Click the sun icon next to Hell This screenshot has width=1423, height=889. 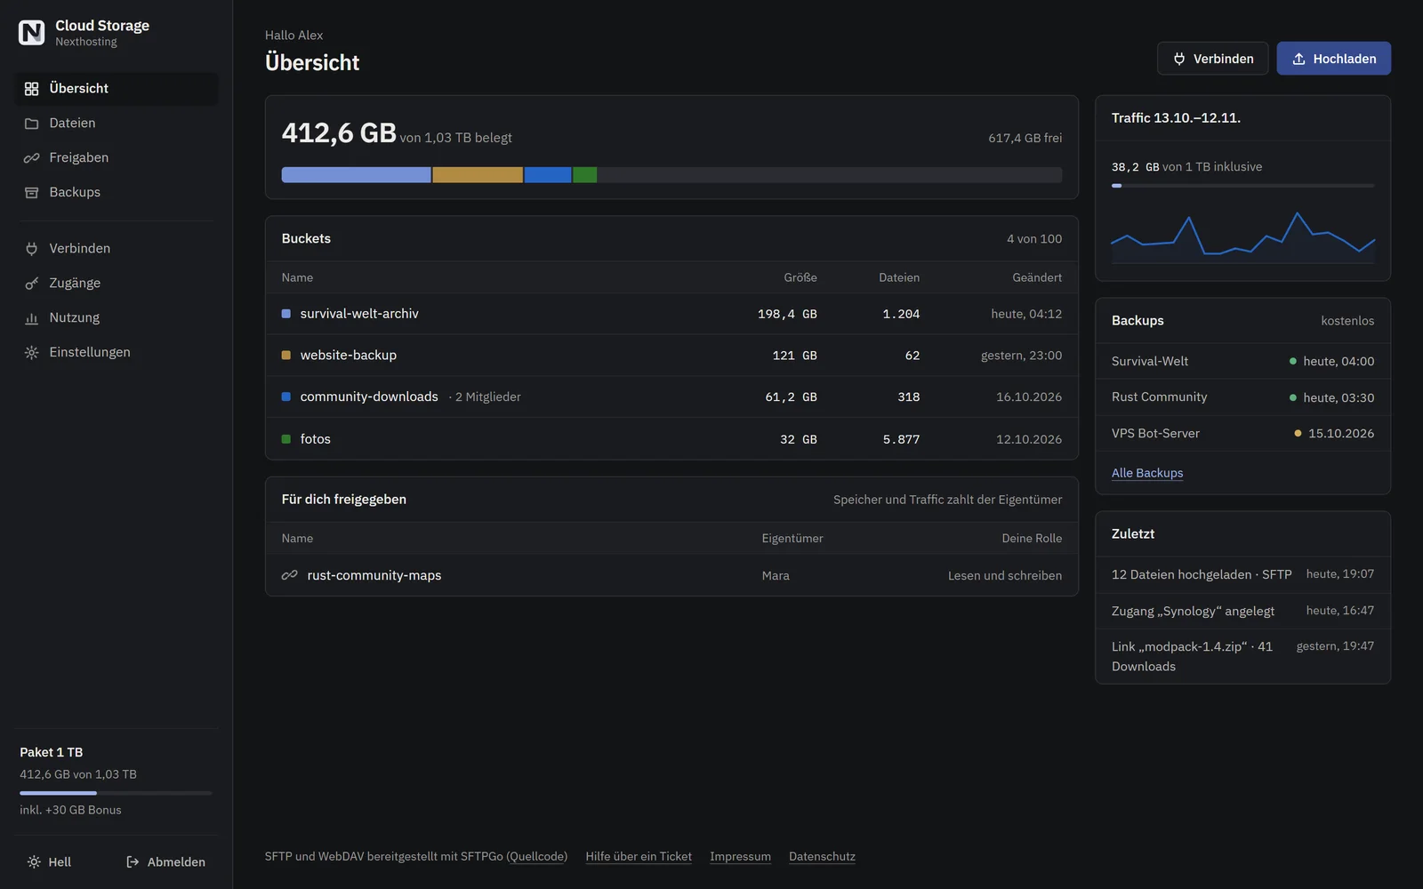pos(34,862)
